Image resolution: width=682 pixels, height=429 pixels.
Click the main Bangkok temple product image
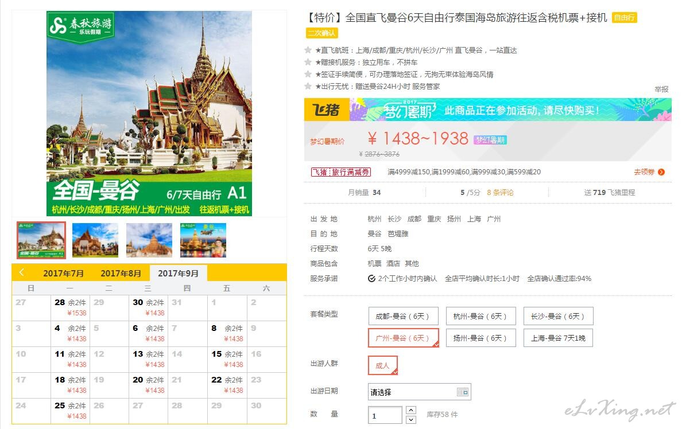coord(149,114)
